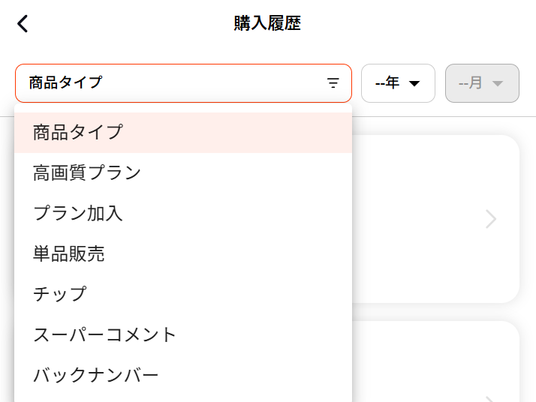Click the filter icon in 商品タイプ box
The image size is (536, 402).
(333, 83)
